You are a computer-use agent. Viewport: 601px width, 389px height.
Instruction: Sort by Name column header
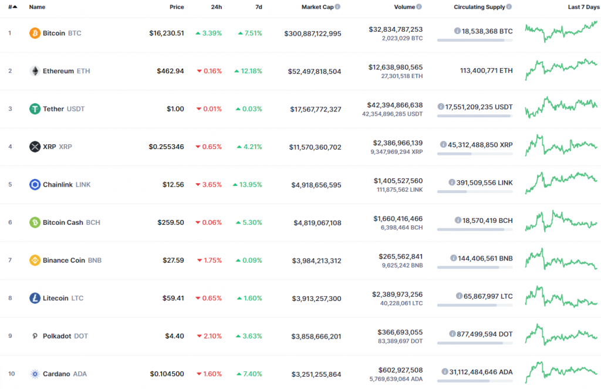[x=37, y=7]
